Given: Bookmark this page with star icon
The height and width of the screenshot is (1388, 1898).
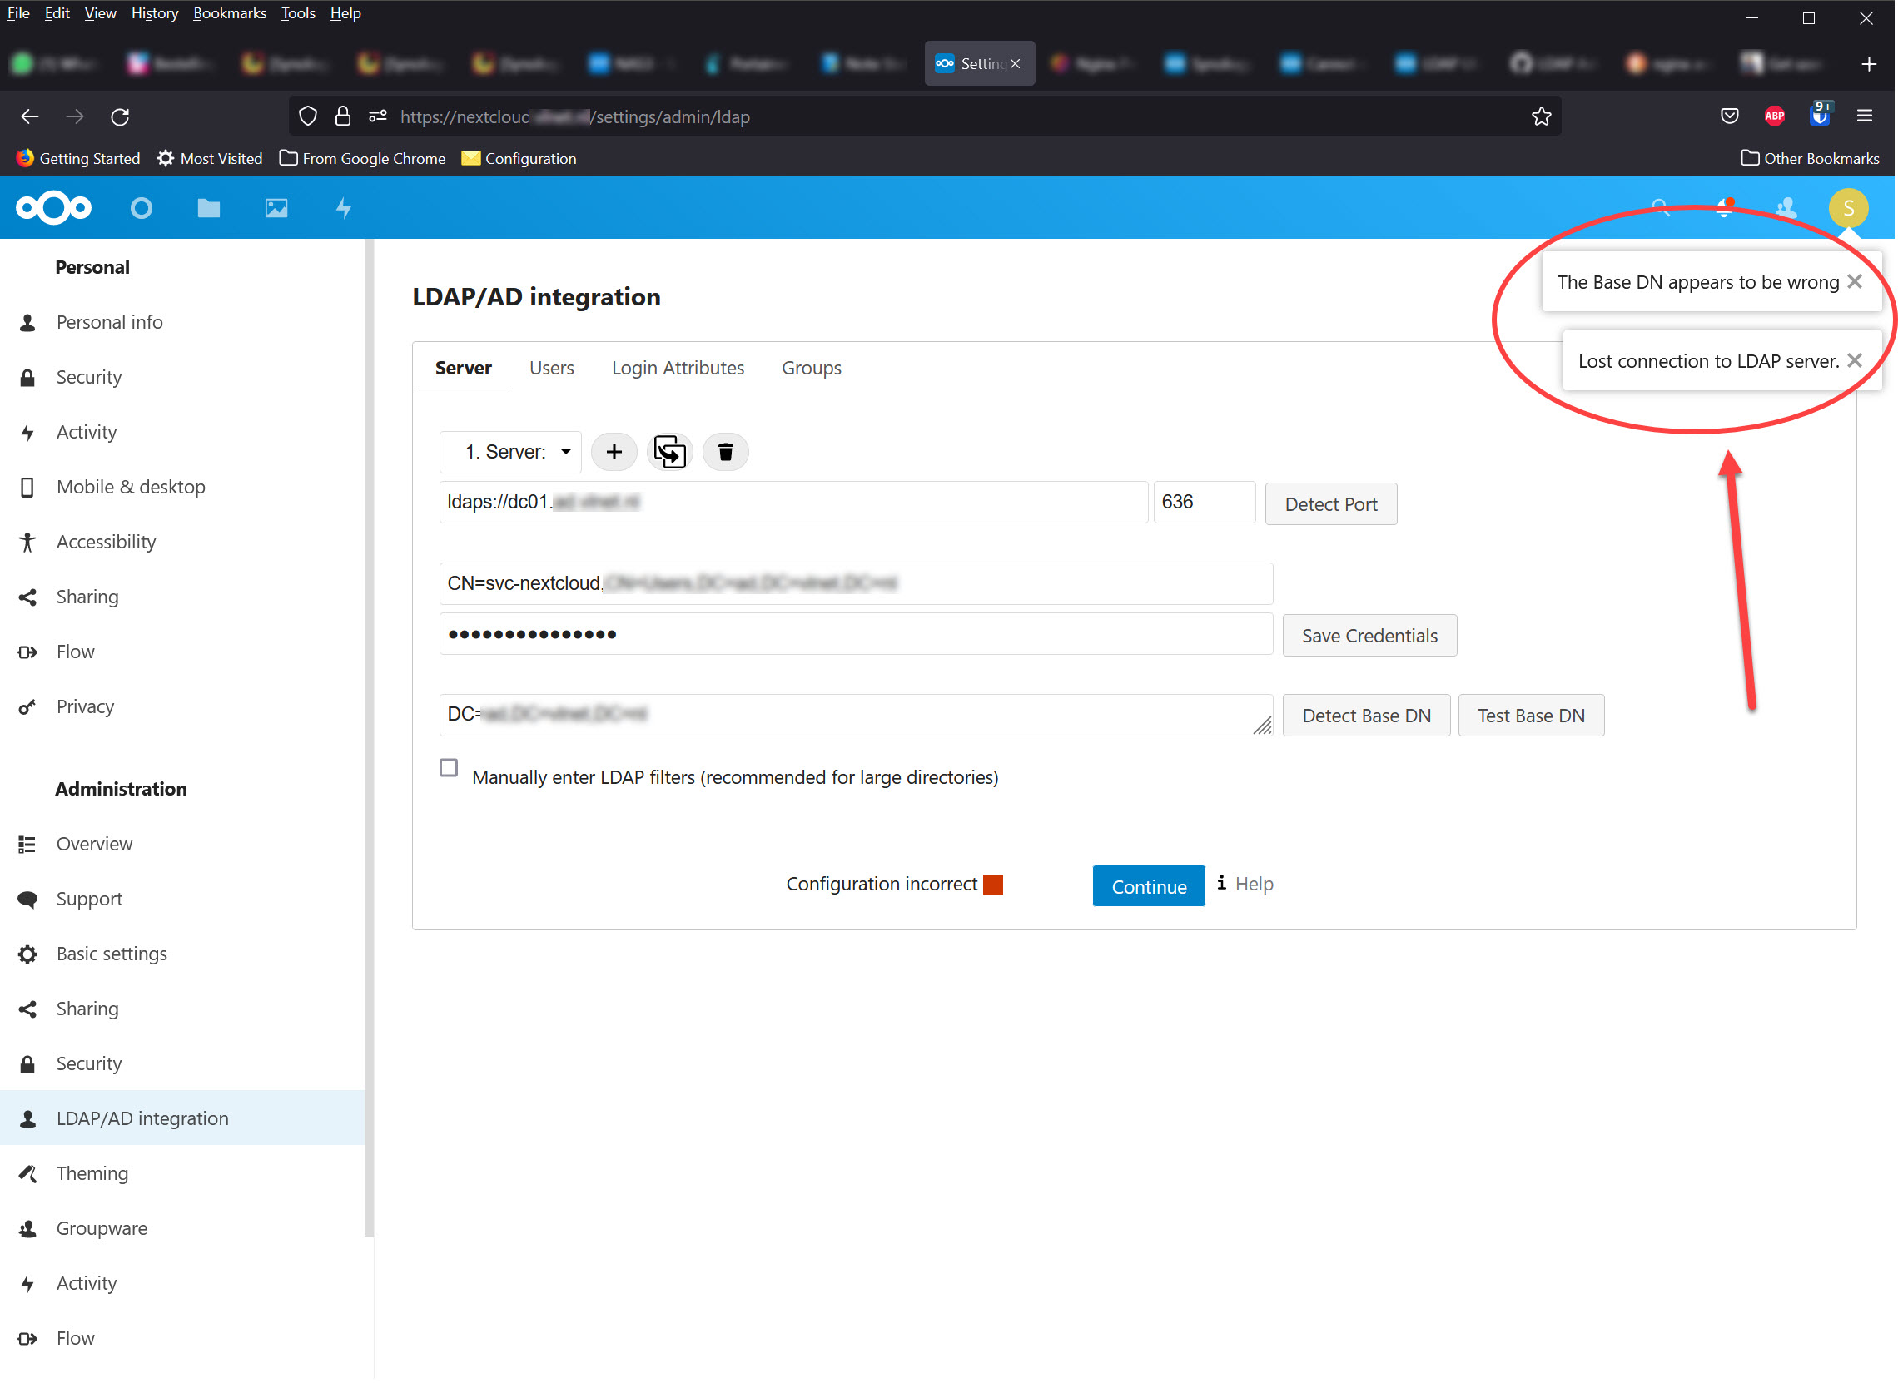Looking at the screenshot, I should (x=1541, y=116).
